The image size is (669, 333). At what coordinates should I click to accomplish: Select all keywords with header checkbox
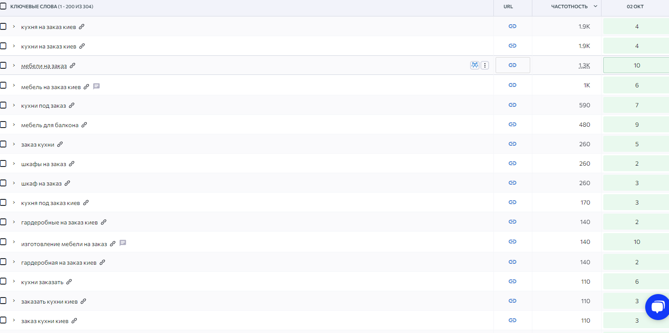(x=3, y=6)
